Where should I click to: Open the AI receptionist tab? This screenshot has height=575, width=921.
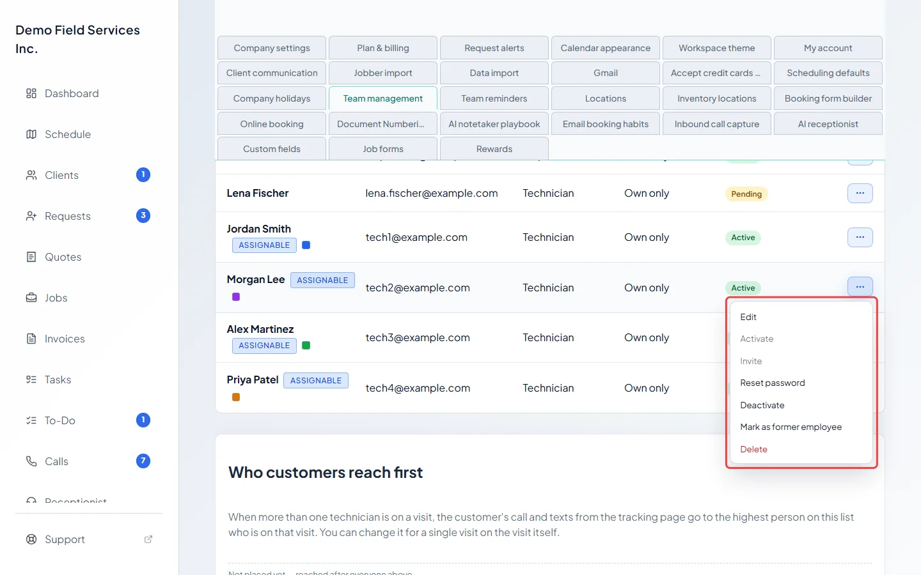click(828, 124)
